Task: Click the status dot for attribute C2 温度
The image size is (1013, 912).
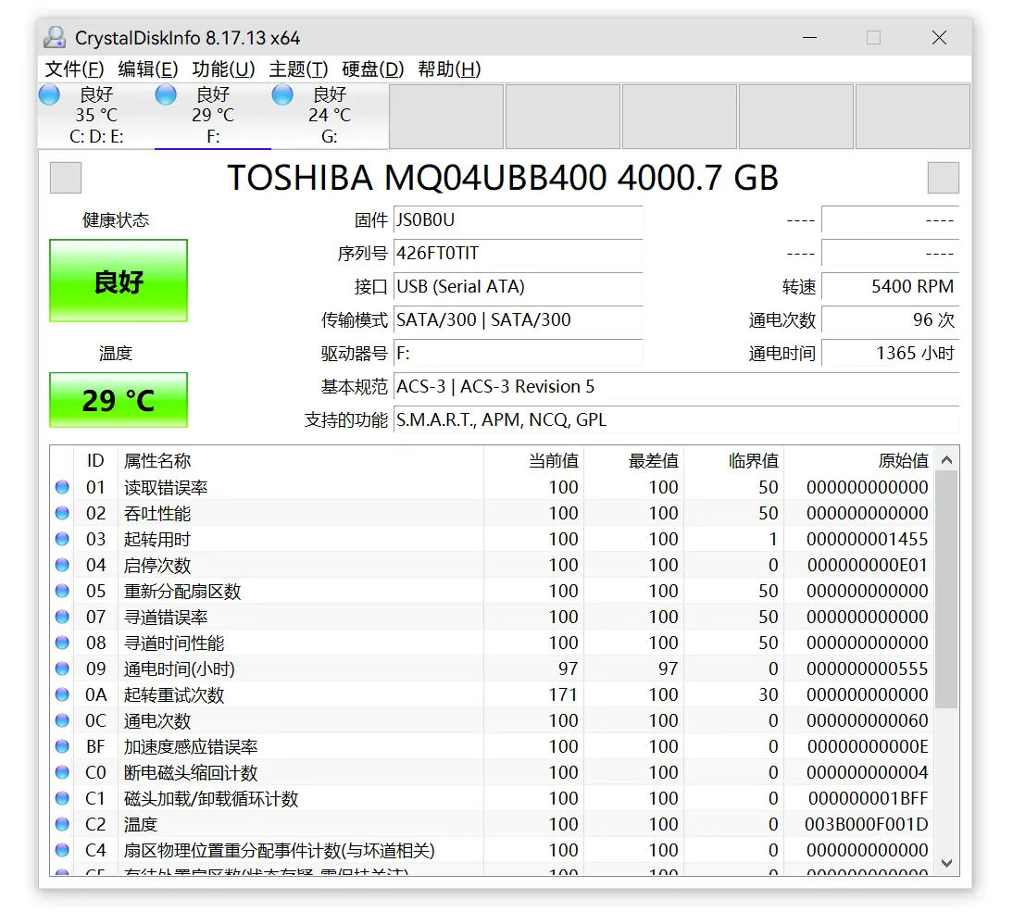Action: (x=62, y=824)
